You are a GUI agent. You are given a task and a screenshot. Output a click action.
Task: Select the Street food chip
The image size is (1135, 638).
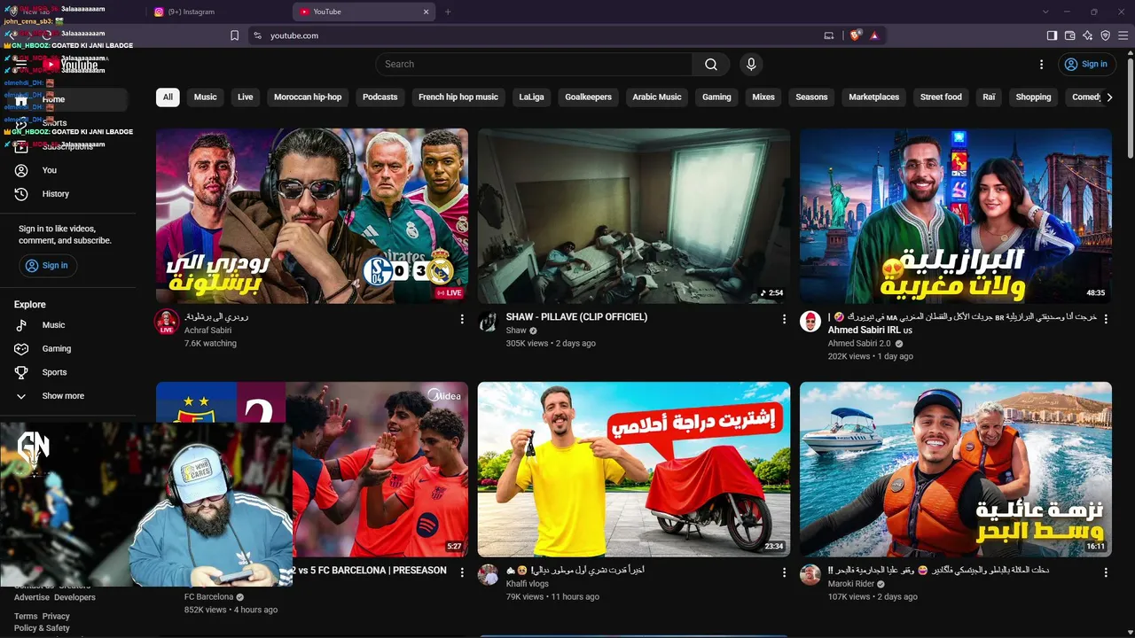(x=941, y=97)
